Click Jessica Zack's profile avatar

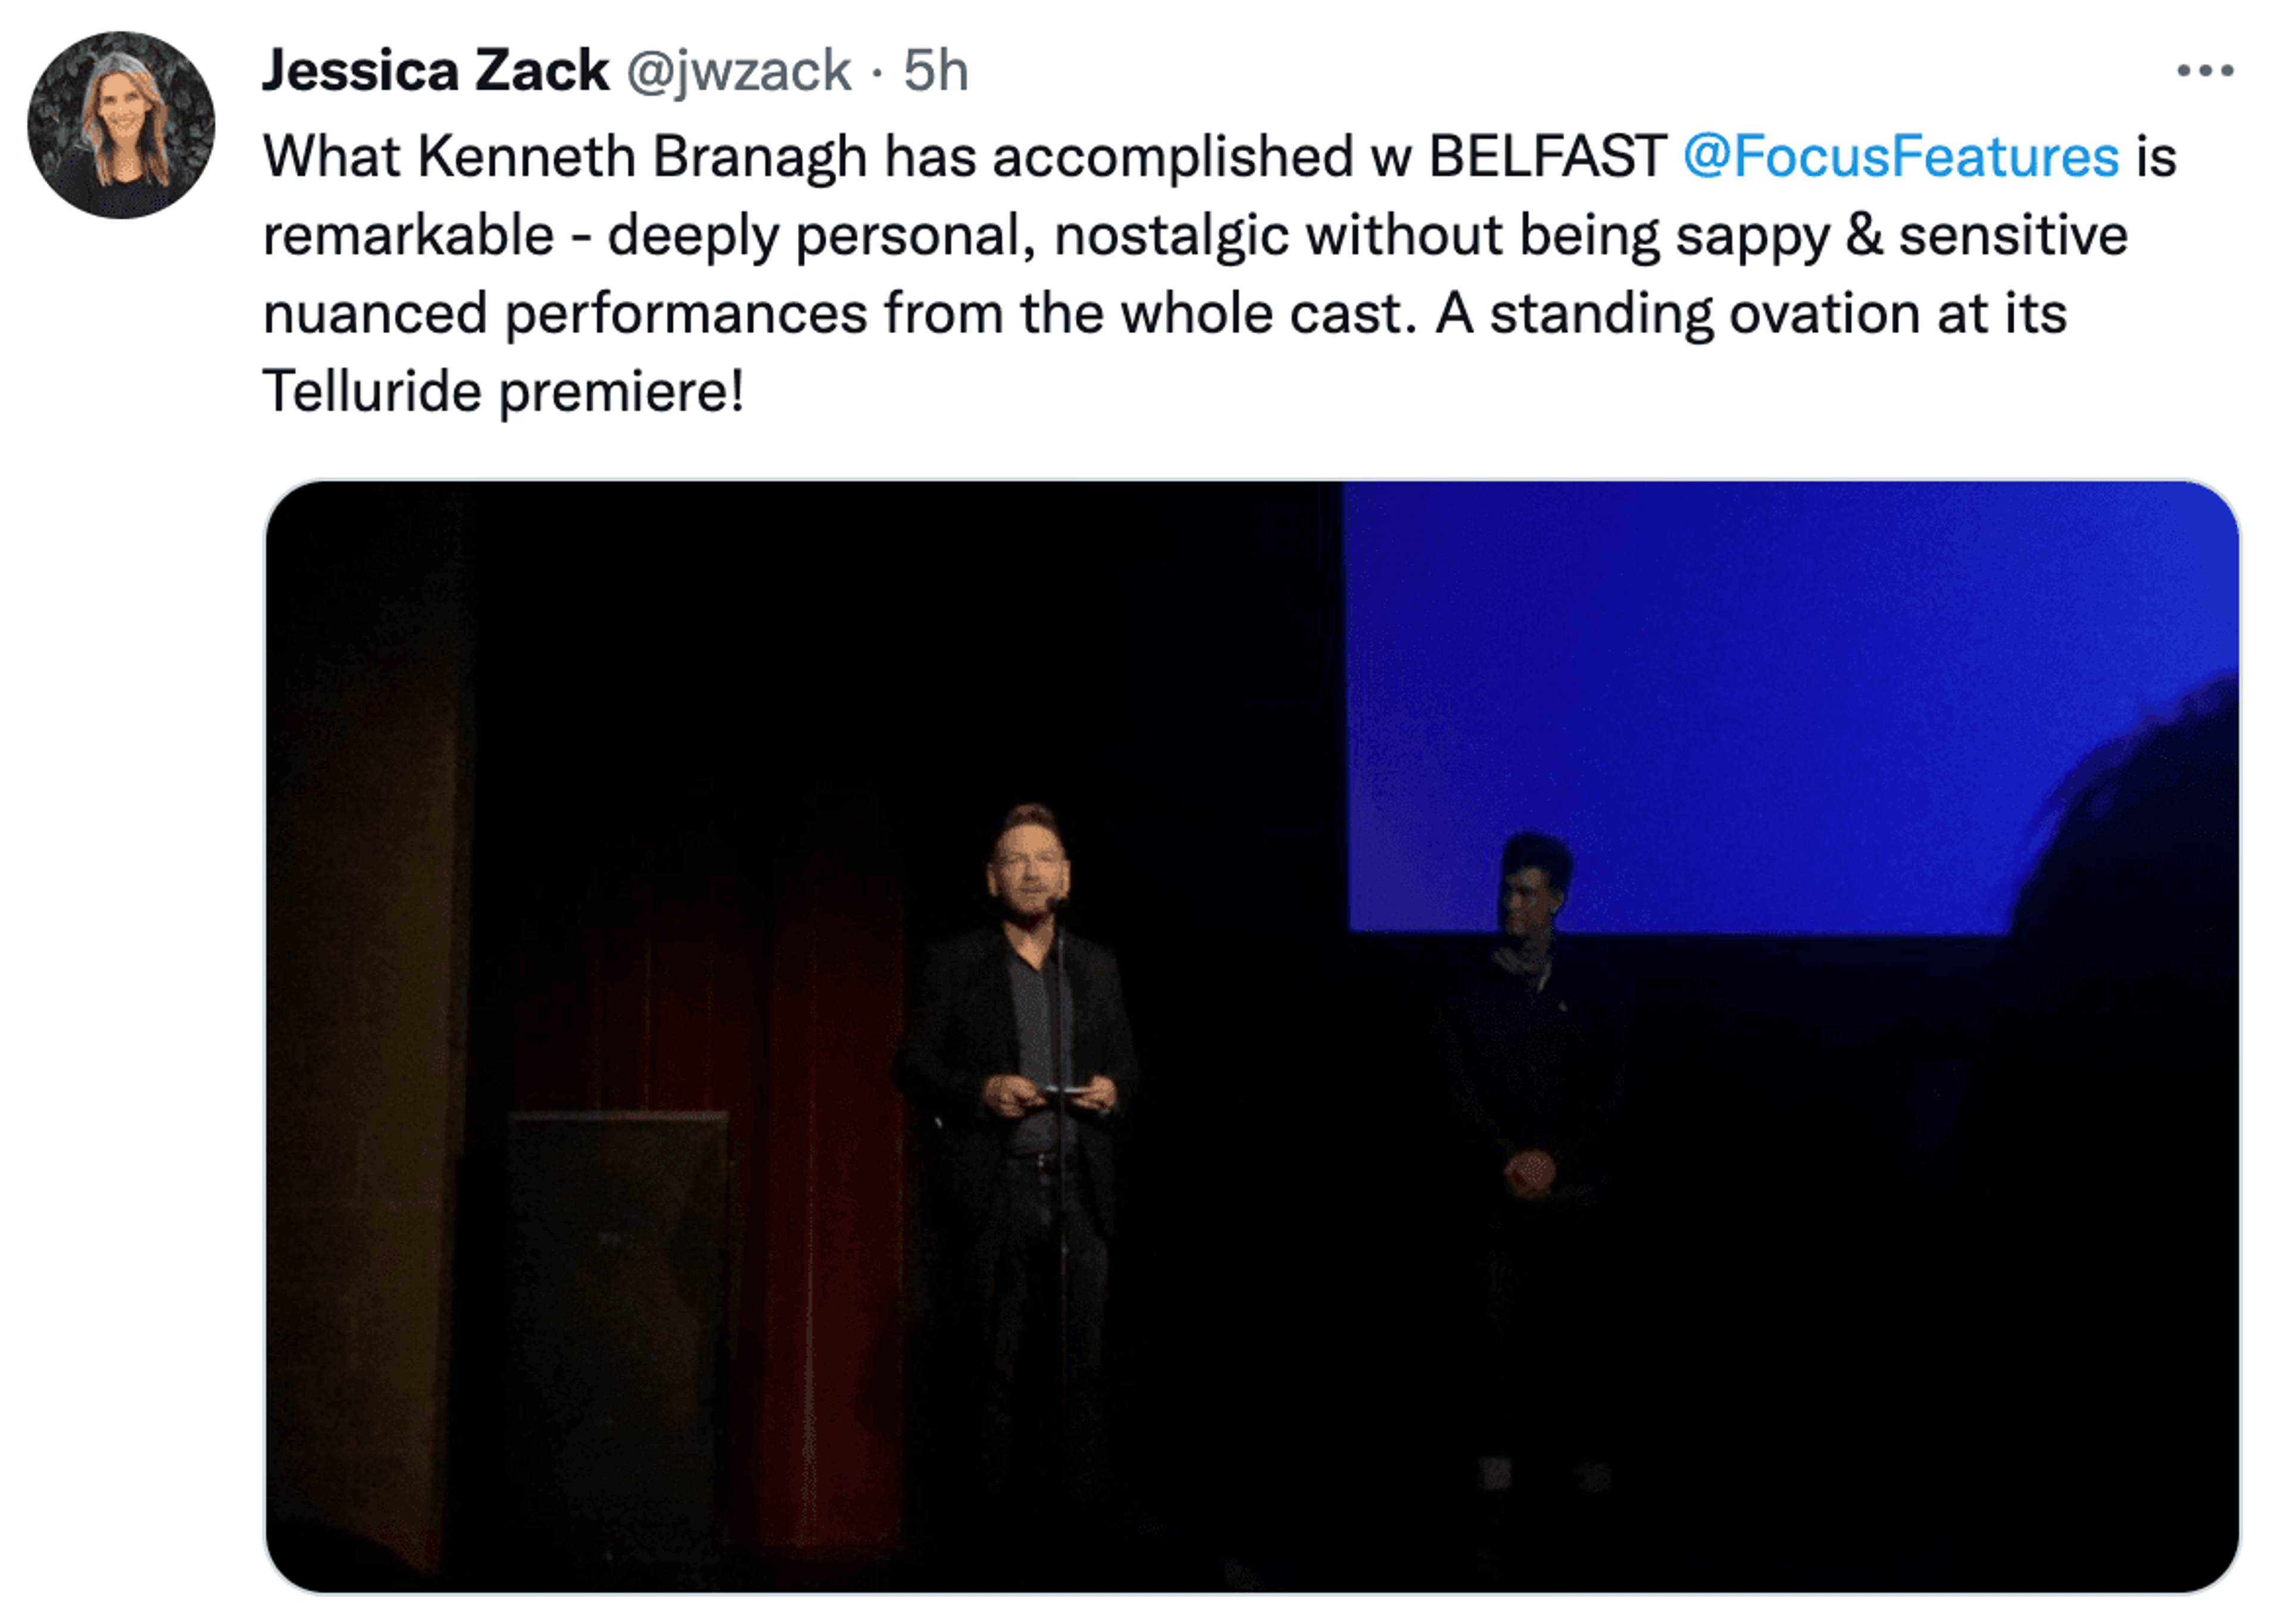pyautogui.click(x=121, y=125)
